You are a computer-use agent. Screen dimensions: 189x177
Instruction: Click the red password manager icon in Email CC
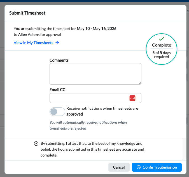tap(132, 98)
